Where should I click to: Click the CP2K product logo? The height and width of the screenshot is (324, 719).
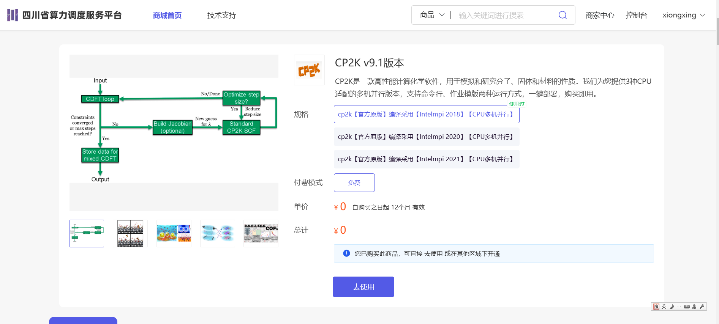(309, 70)
